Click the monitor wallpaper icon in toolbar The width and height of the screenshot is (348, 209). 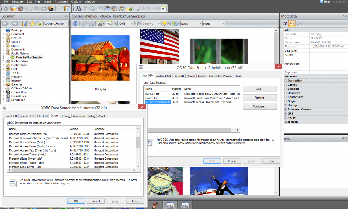coord(51,8)
